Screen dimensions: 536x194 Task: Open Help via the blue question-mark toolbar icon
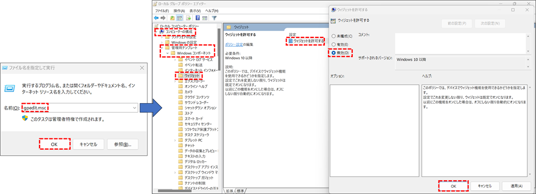pos(198,18)
